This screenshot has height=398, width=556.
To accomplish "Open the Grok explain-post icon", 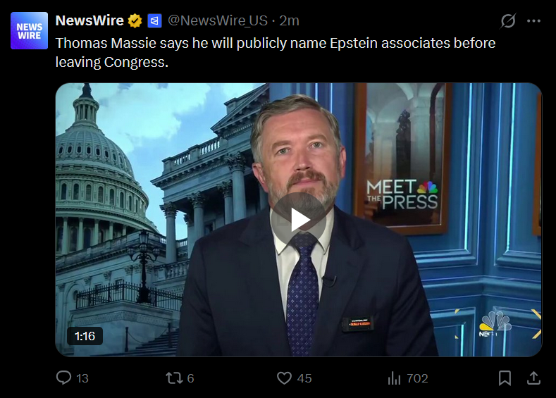I will [x=508, y=21].
